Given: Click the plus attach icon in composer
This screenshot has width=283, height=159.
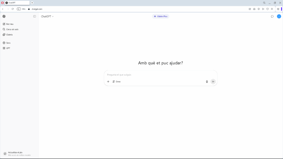Looking at the screenshot, I should click(108, 82).
